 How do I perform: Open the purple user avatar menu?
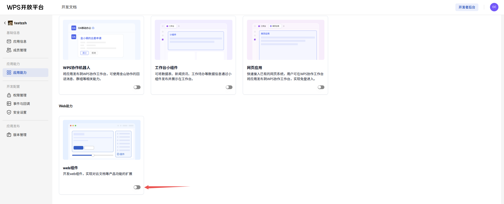494,7
